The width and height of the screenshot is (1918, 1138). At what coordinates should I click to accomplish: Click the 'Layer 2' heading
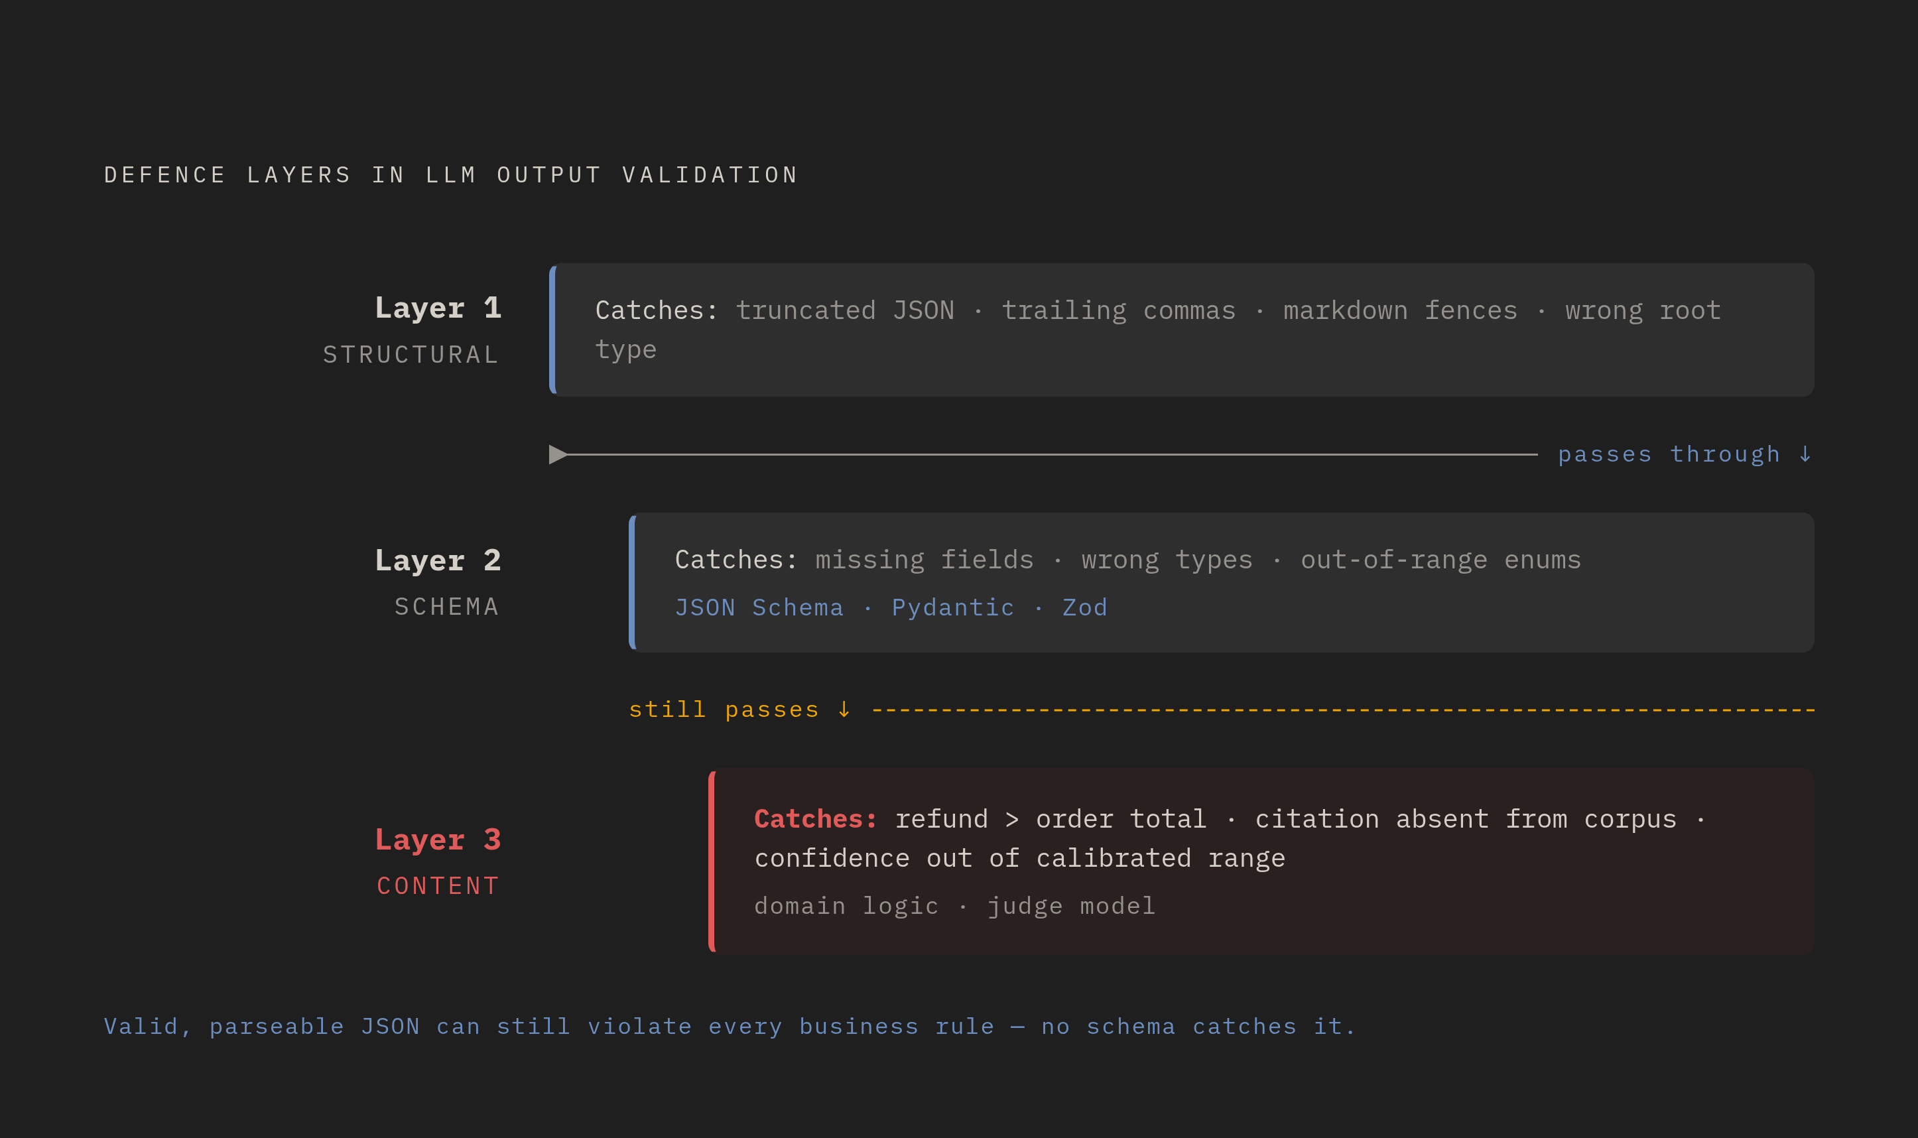[x=438, y=560]
